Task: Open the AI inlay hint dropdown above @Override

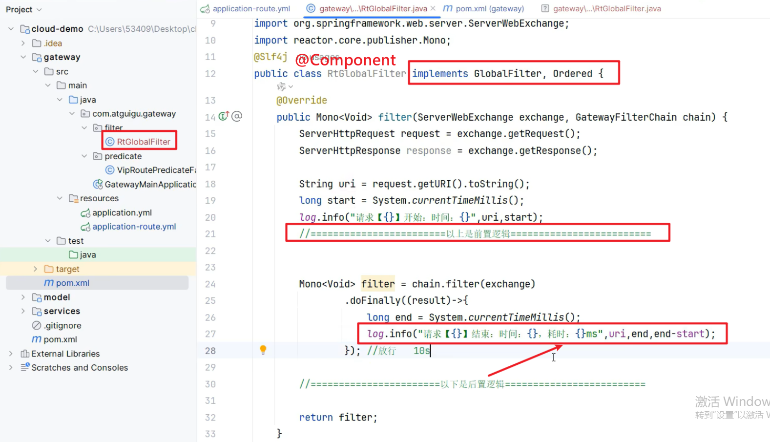Action: point(285,86)
